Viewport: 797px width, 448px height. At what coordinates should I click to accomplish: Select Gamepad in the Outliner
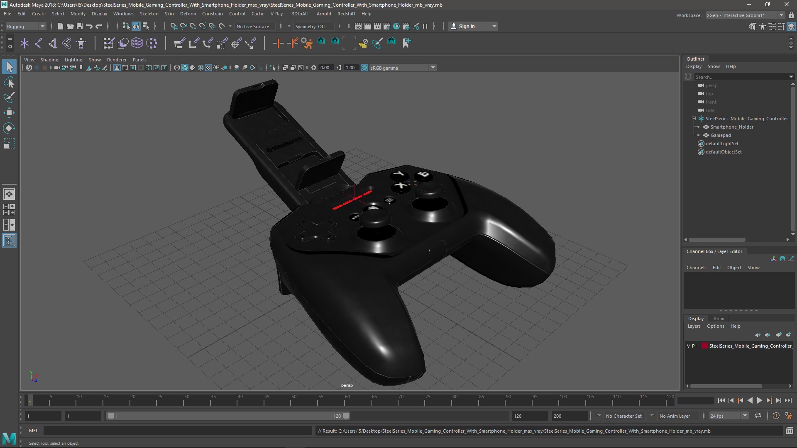coord(721,135)
